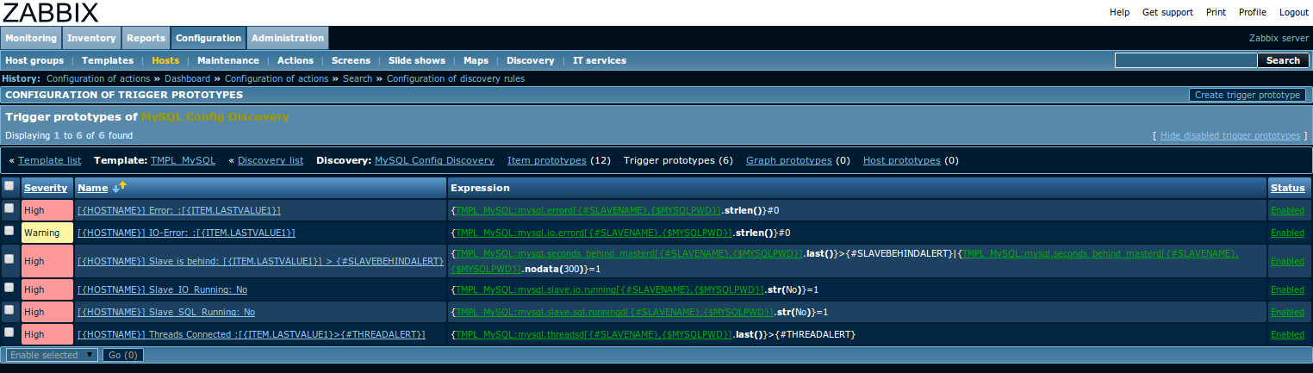The height and width of the screenshot is (373, 1313).
Task: Click the Trigger prototypes (6) text
Action: pos(678,160)
